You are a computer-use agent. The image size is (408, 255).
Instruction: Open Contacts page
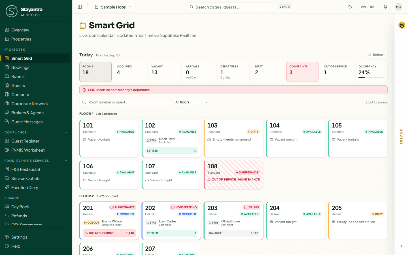click(x=36, y=95)
